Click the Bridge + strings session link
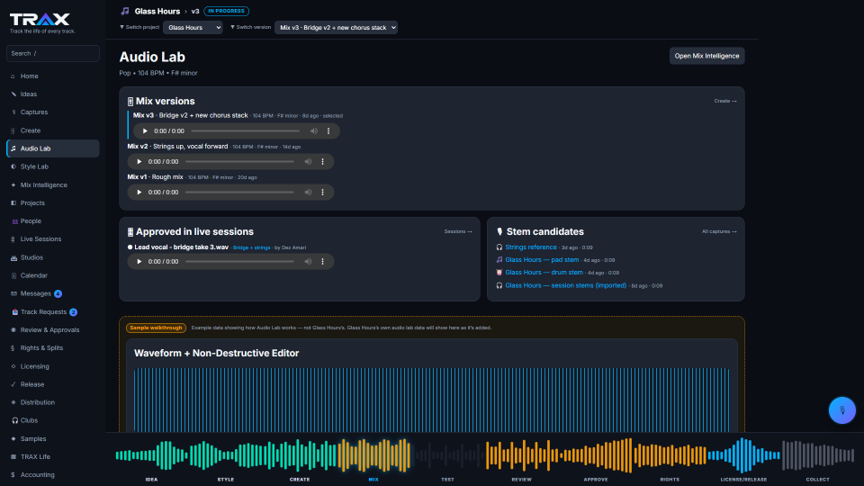864x486 pixels. coord(251,248)
